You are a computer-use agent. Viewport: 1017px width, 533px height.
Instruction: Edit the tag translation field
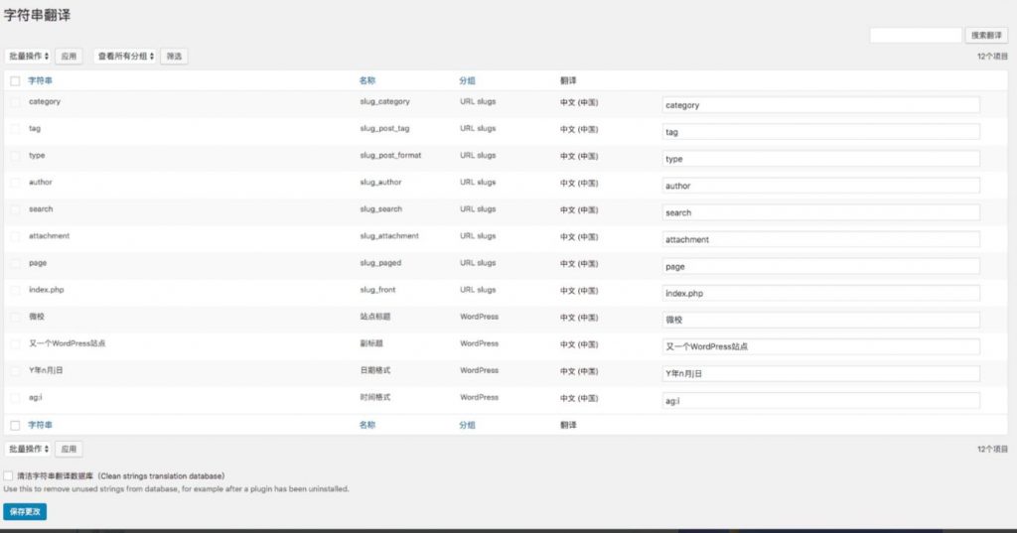click(820, 132)
